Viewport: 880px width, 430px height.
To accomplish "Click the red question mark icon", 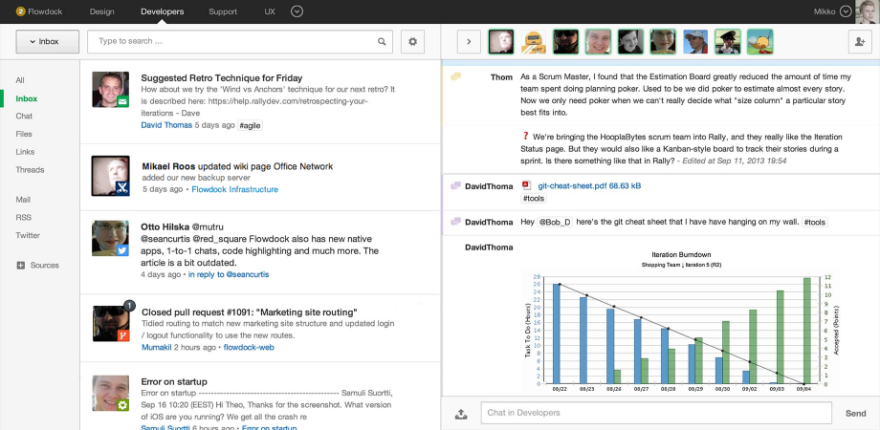I will coord(525,137).
